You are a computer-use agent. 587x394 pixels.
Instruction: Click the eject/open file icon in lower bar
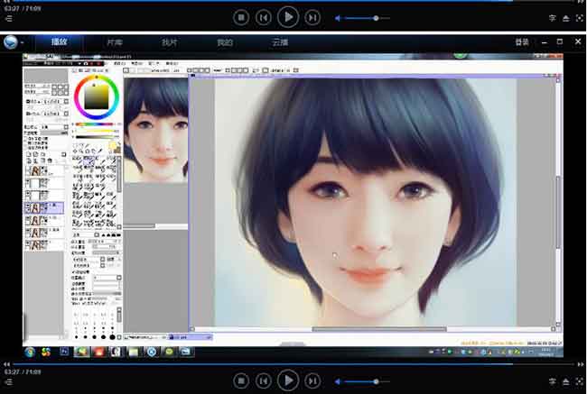pyautogui.click(x=566, y=381)
